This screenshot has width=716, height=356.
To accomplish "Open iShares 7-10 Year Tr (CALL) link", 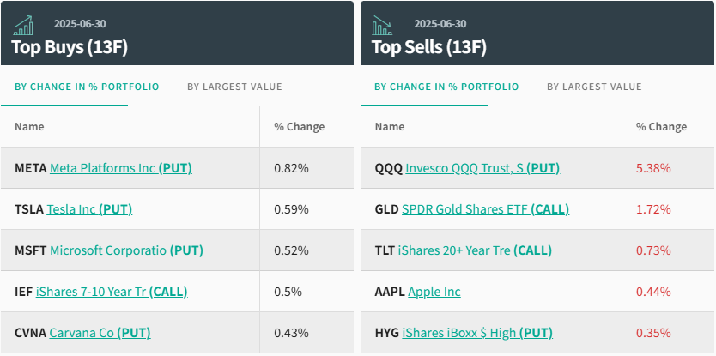I will click(112, 292).
